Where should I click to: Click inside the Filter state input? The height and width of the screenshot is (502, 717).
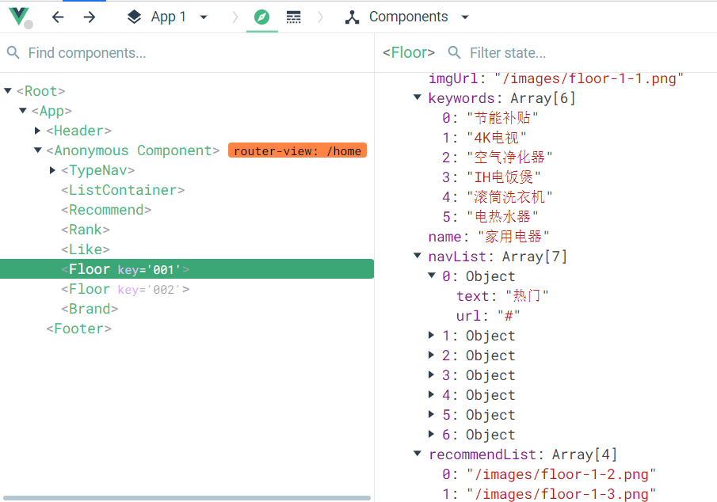[515, 52]
